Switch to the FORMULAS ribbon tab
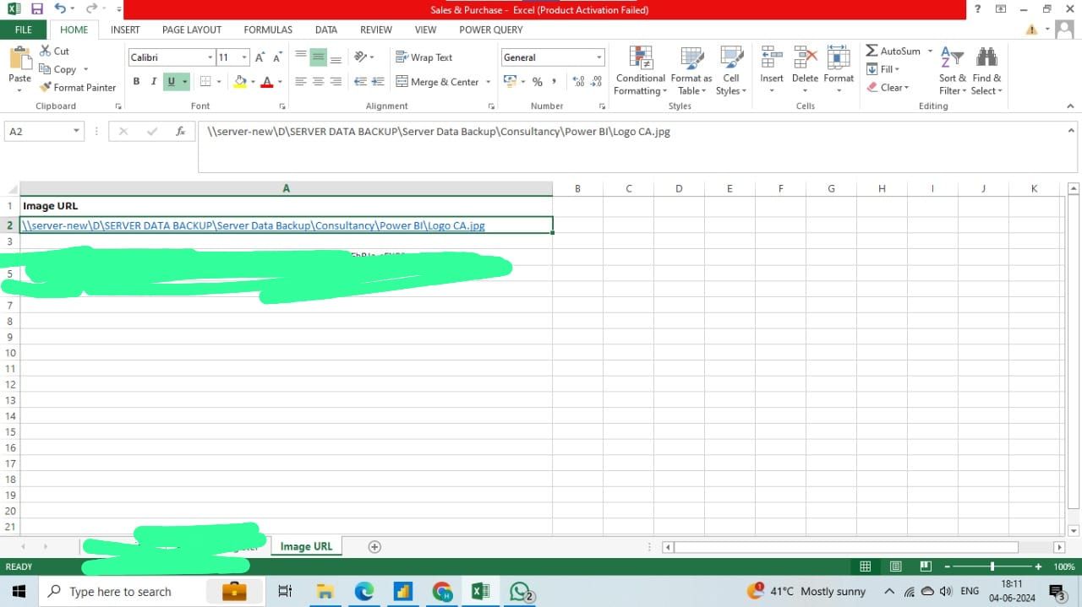The width and height of the screenshot is (1082, 607). [x=268, y=30]
